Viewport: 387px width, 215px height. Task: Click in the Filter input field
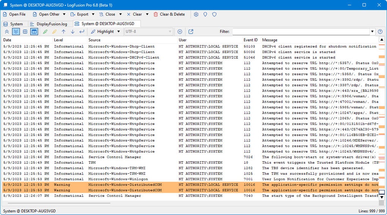click(x=301, y=31)
